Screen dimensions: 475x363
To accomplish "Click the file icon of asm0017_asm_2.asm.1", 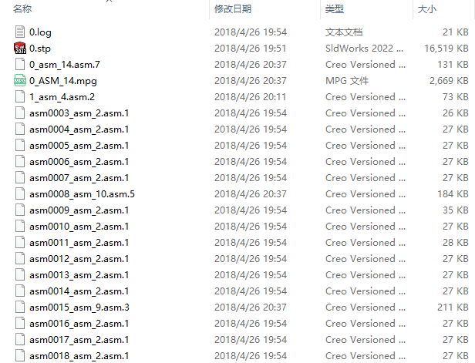I will tap(20, 340).
